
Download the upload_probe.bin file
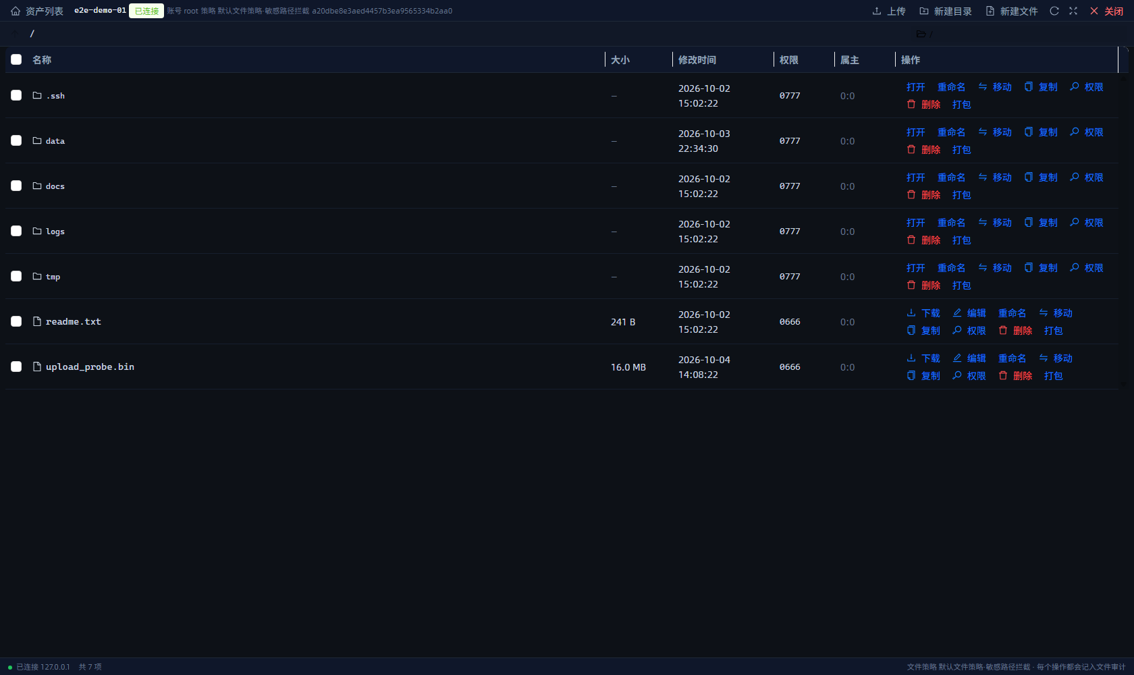pyautogui.click(x=923, y=358)
